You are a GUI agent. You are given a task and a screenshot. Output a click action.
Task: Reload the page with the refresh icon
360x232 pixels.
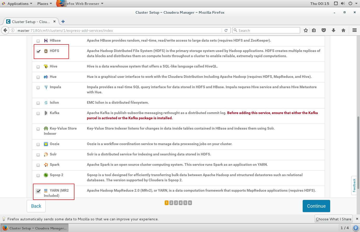[226, 30]
